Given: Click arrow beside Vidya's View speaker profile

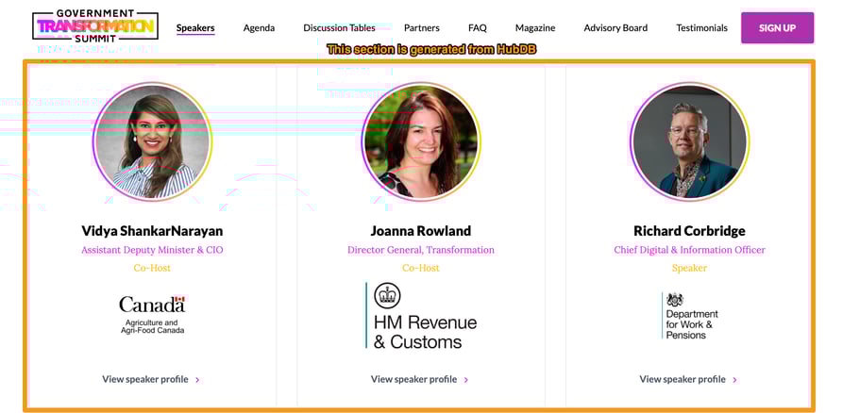Looking at the screenshot, I should coord(197,380).
